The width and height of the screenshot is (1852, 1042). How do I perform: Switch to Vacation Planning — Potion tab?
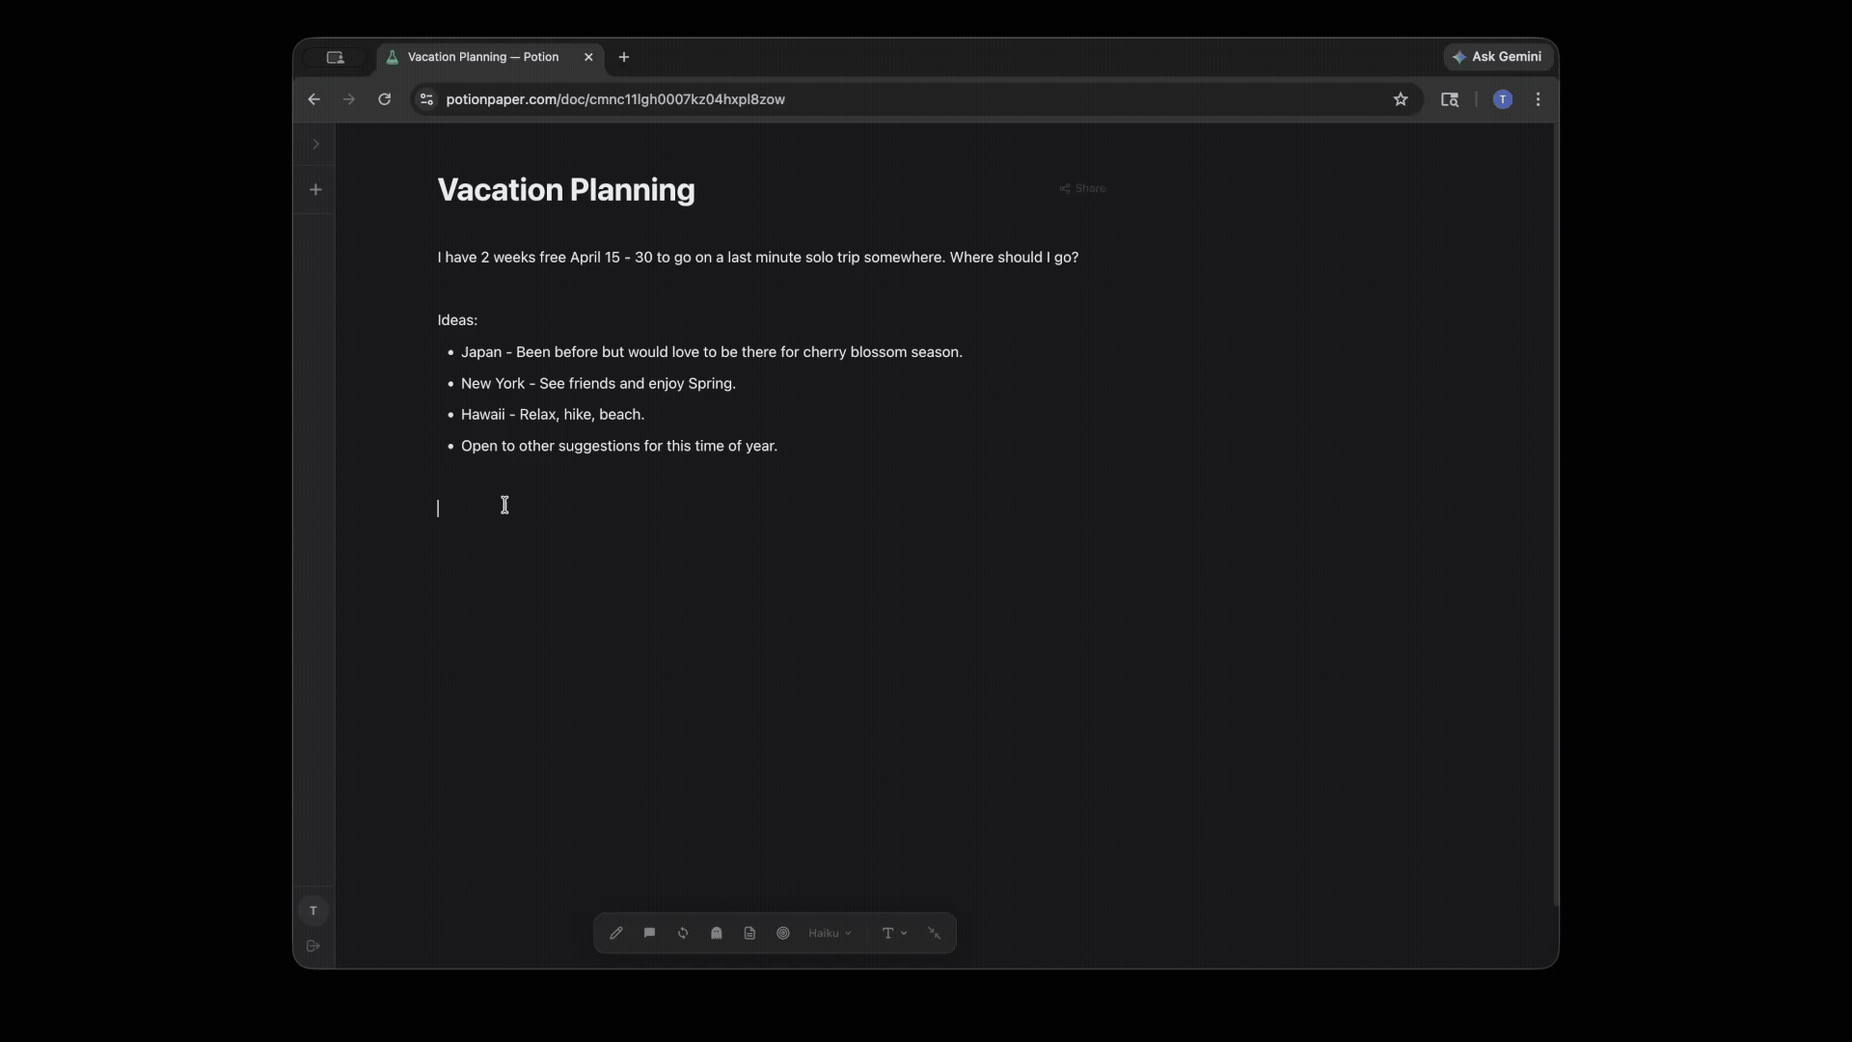pos(482,57)
